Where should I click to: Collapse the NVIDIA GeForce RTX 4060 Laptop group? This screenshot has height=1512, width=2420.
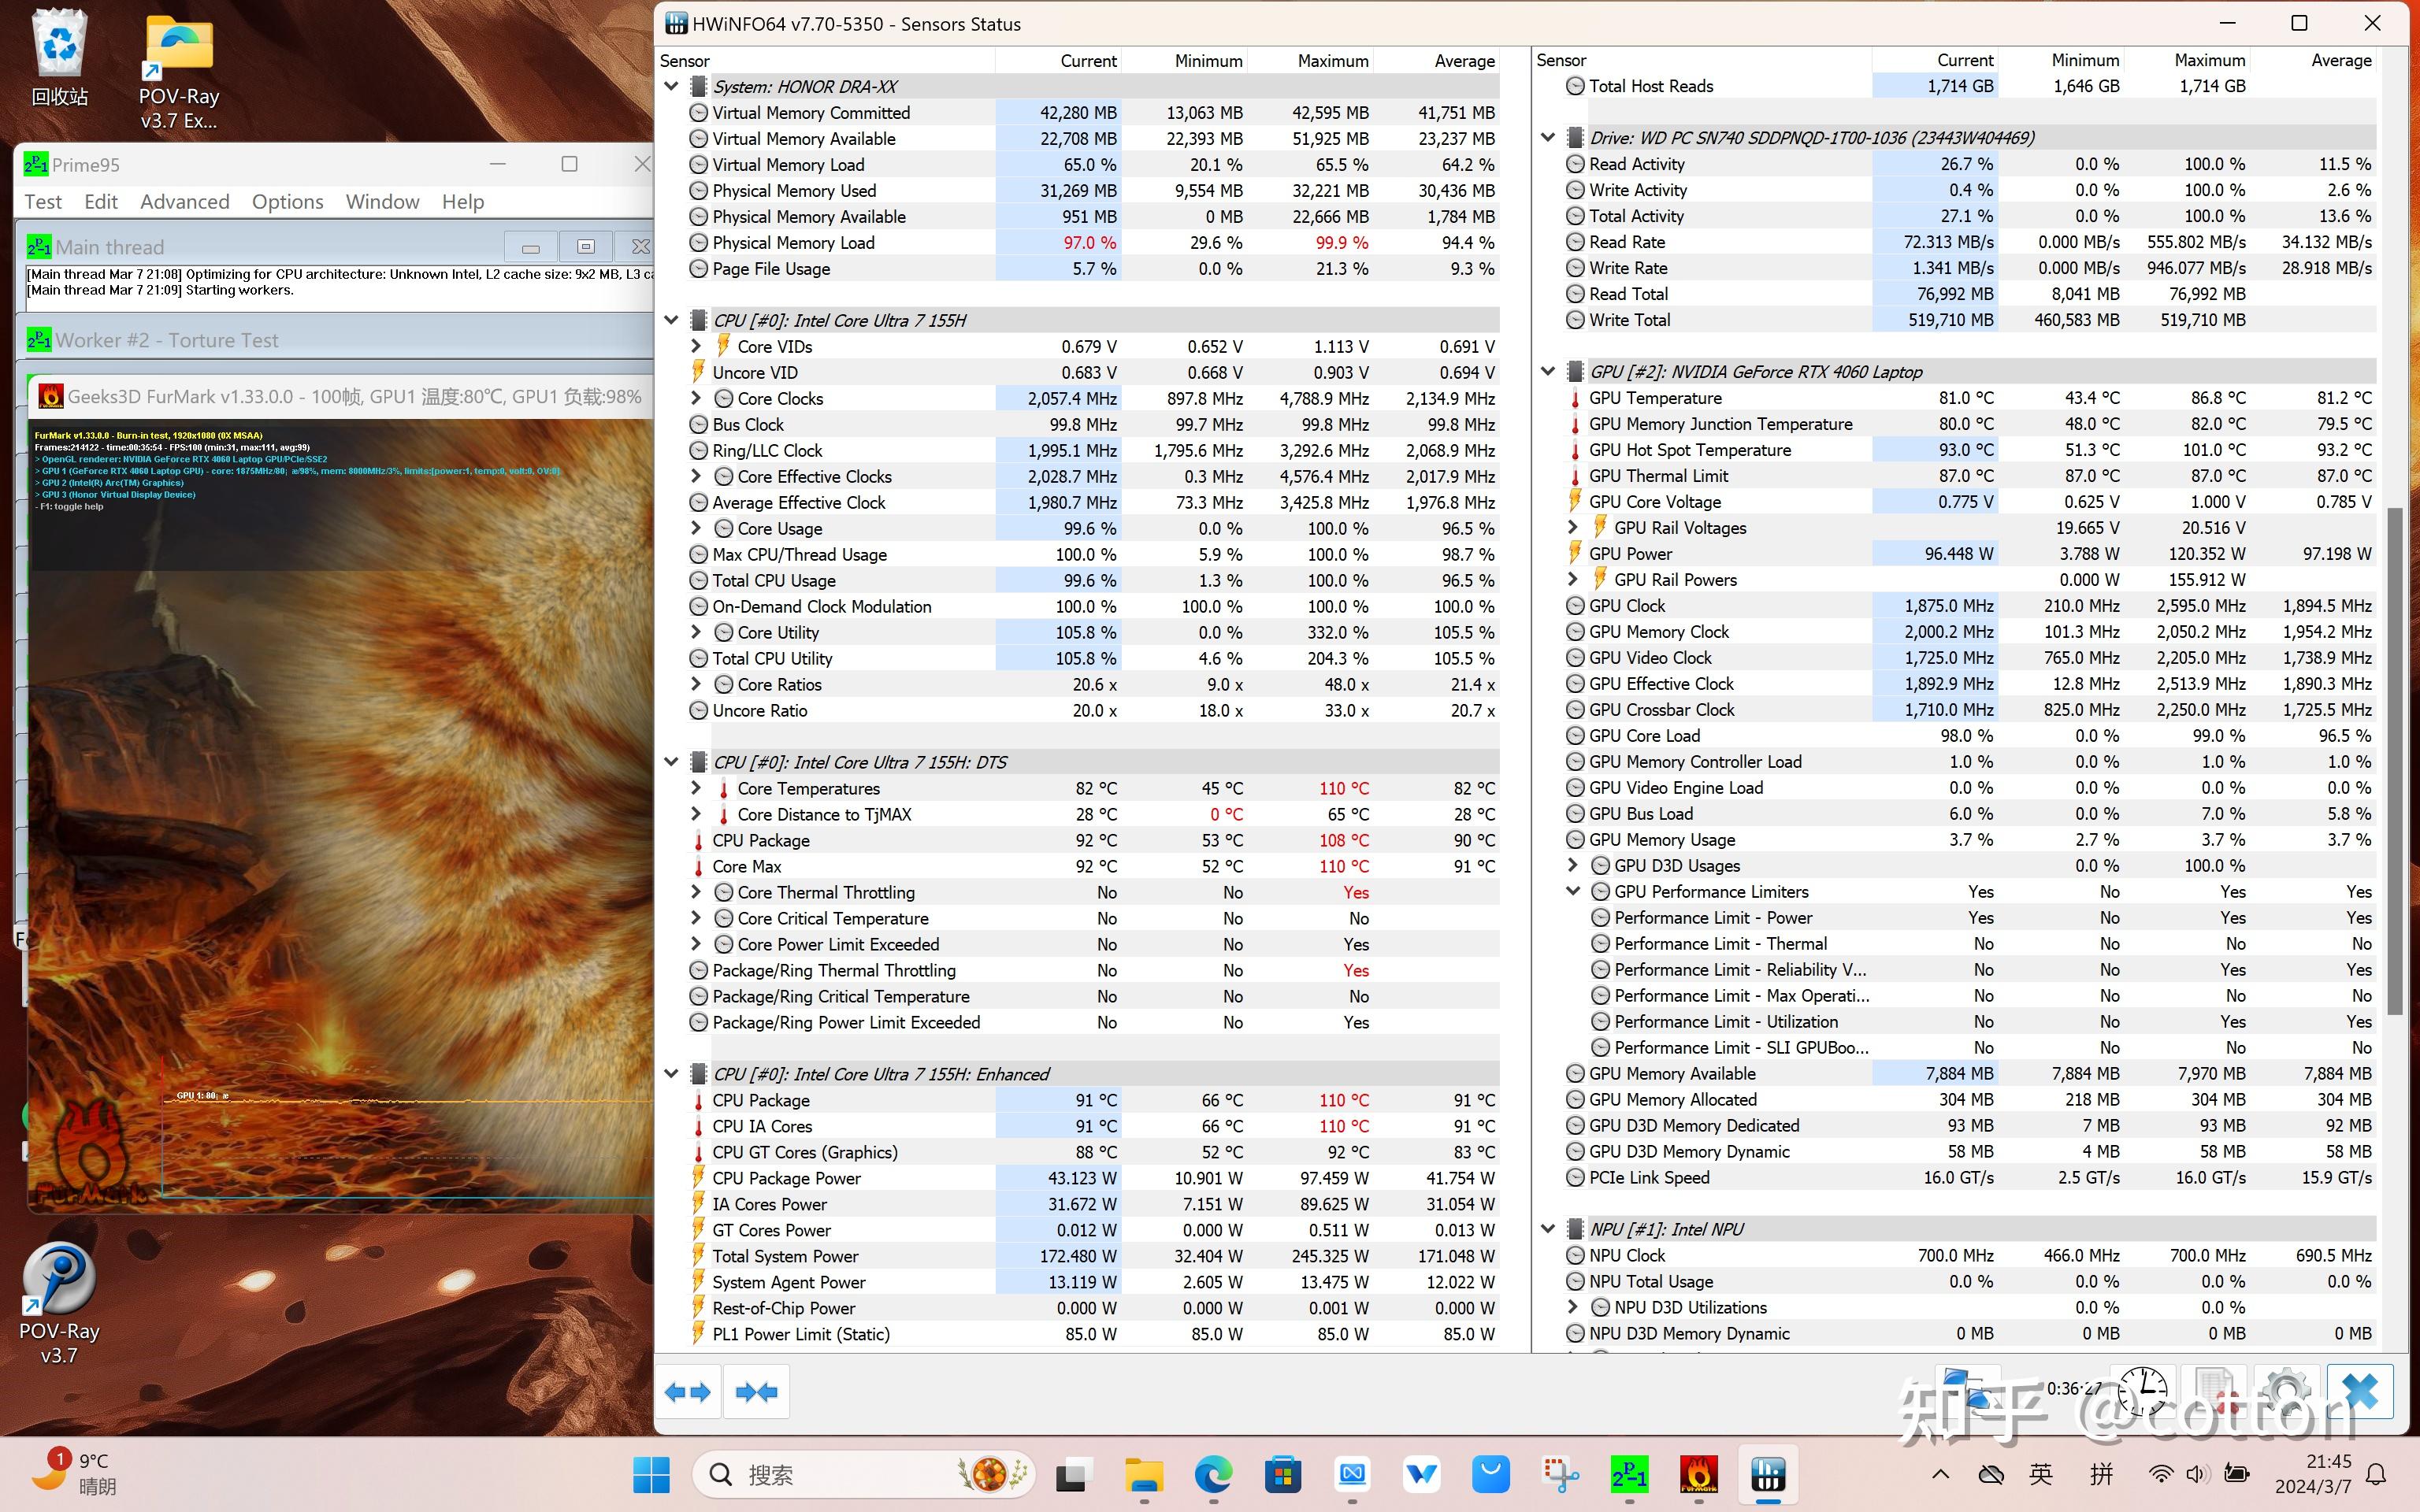(1548, 371)
